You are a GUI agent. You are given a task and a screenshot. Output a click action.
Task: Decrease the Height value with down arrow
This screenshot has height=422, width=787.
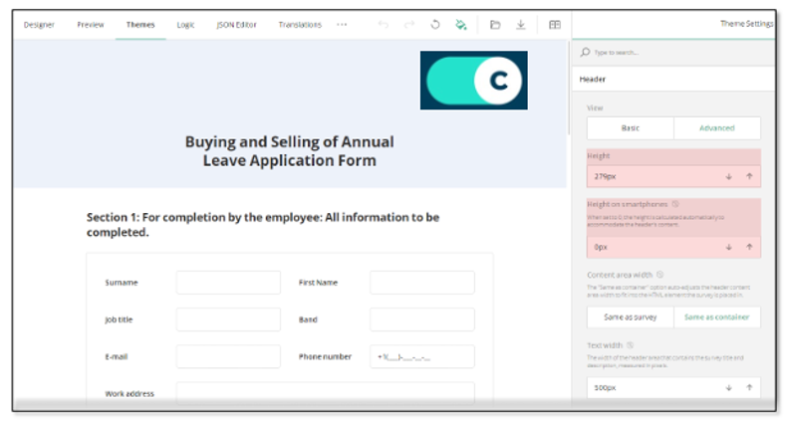pos(728,176)
